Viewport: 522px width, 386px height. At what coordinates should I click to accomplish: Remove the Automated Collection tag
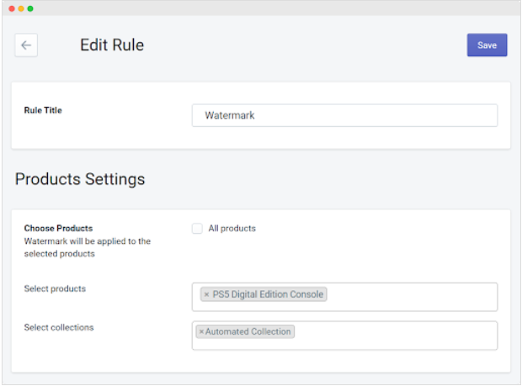coord(201,332)
